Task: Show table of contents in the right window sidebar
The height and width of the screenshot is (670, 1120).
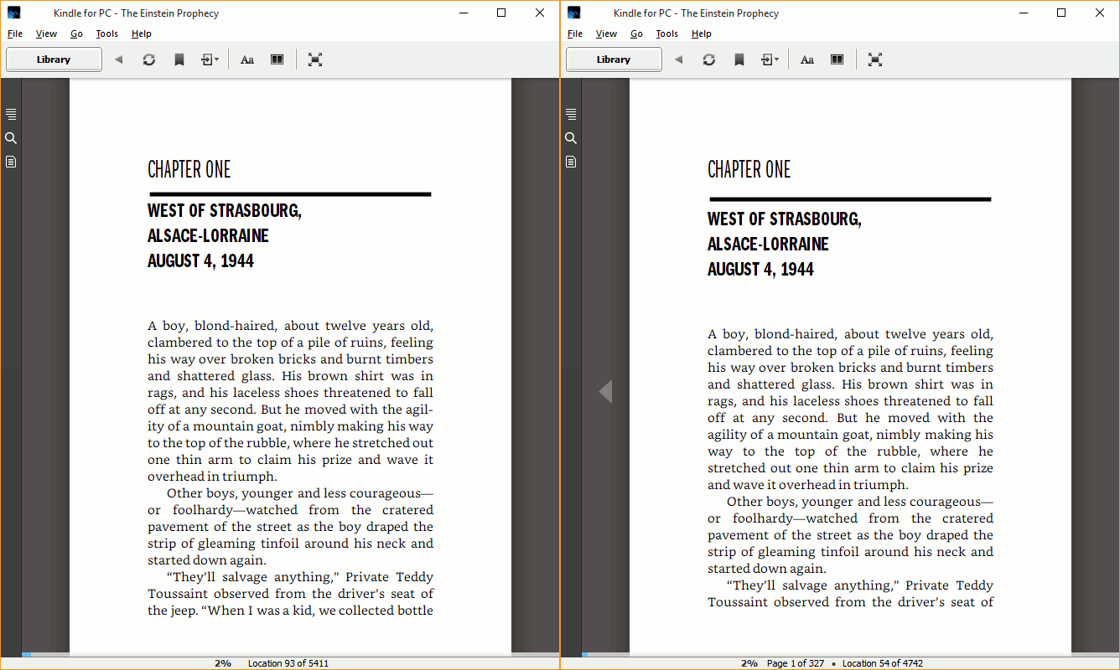Action: click(571, 114)
